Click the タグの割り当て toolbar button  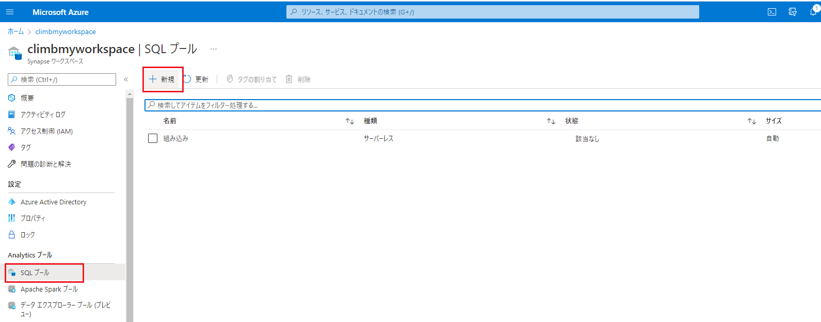pos(252,79)
